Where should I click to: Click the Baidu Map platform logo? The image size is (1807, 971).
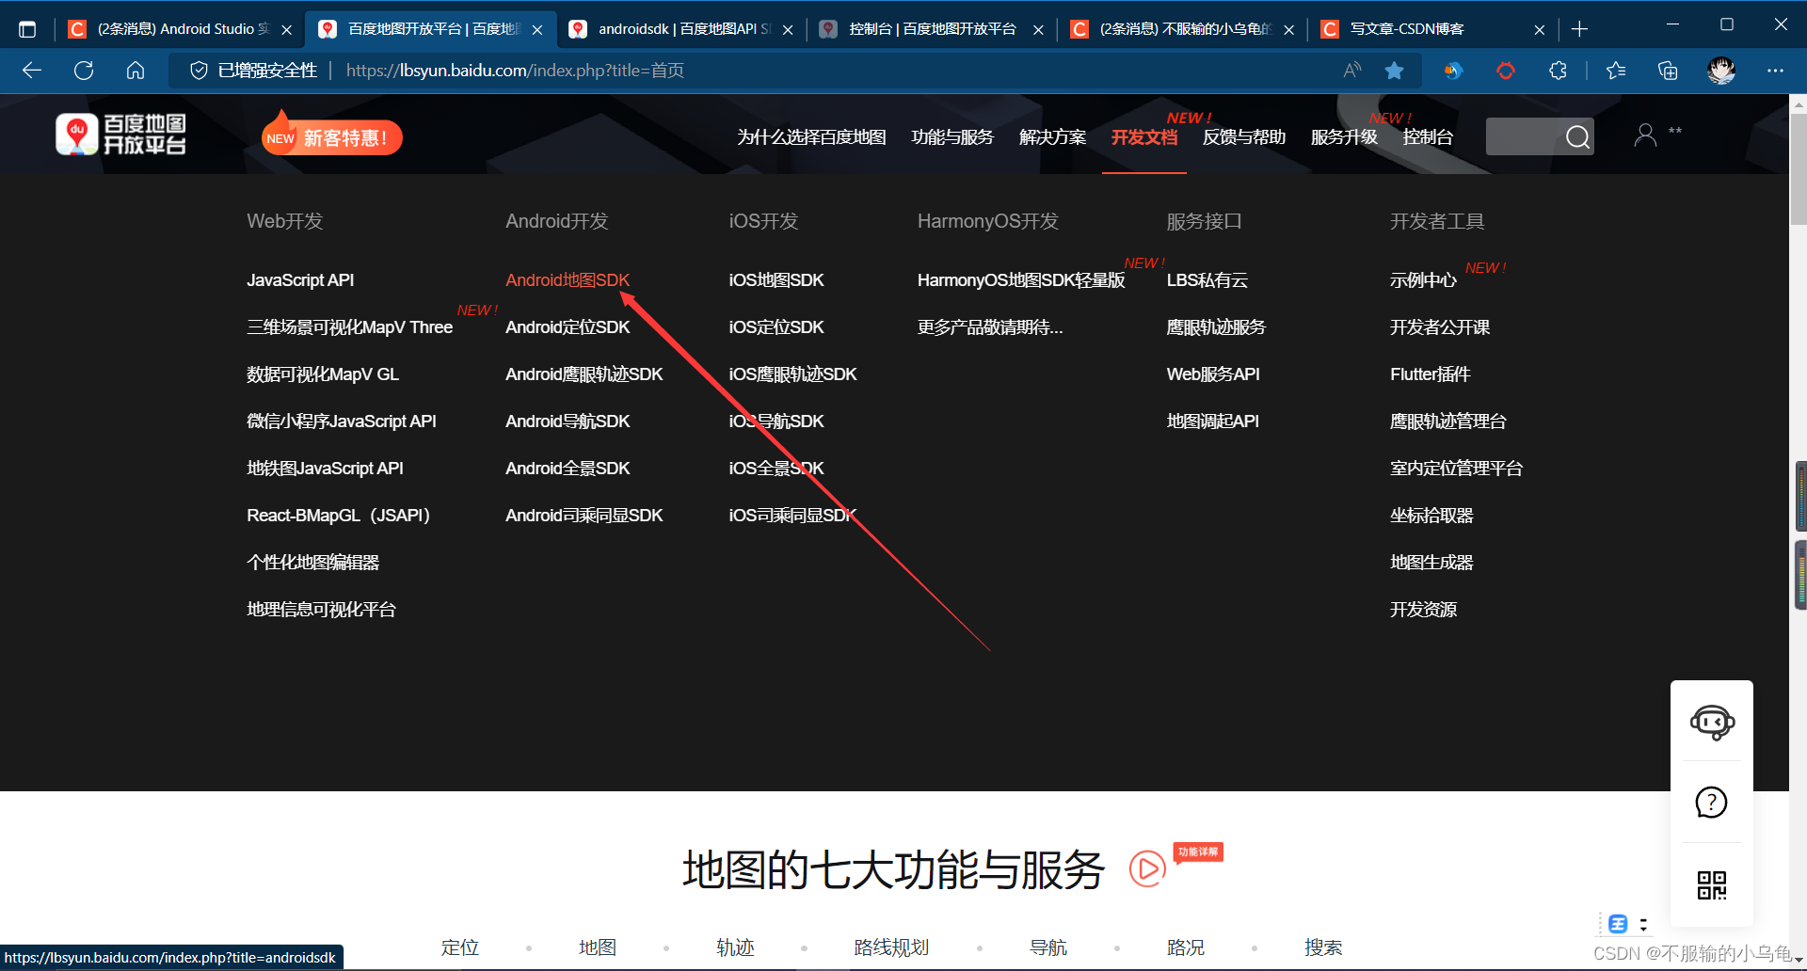(x=120, y=135)
